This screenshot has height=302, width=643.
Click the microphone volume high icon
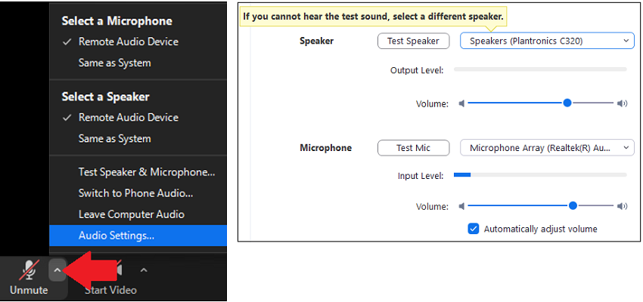coord(622,206)
